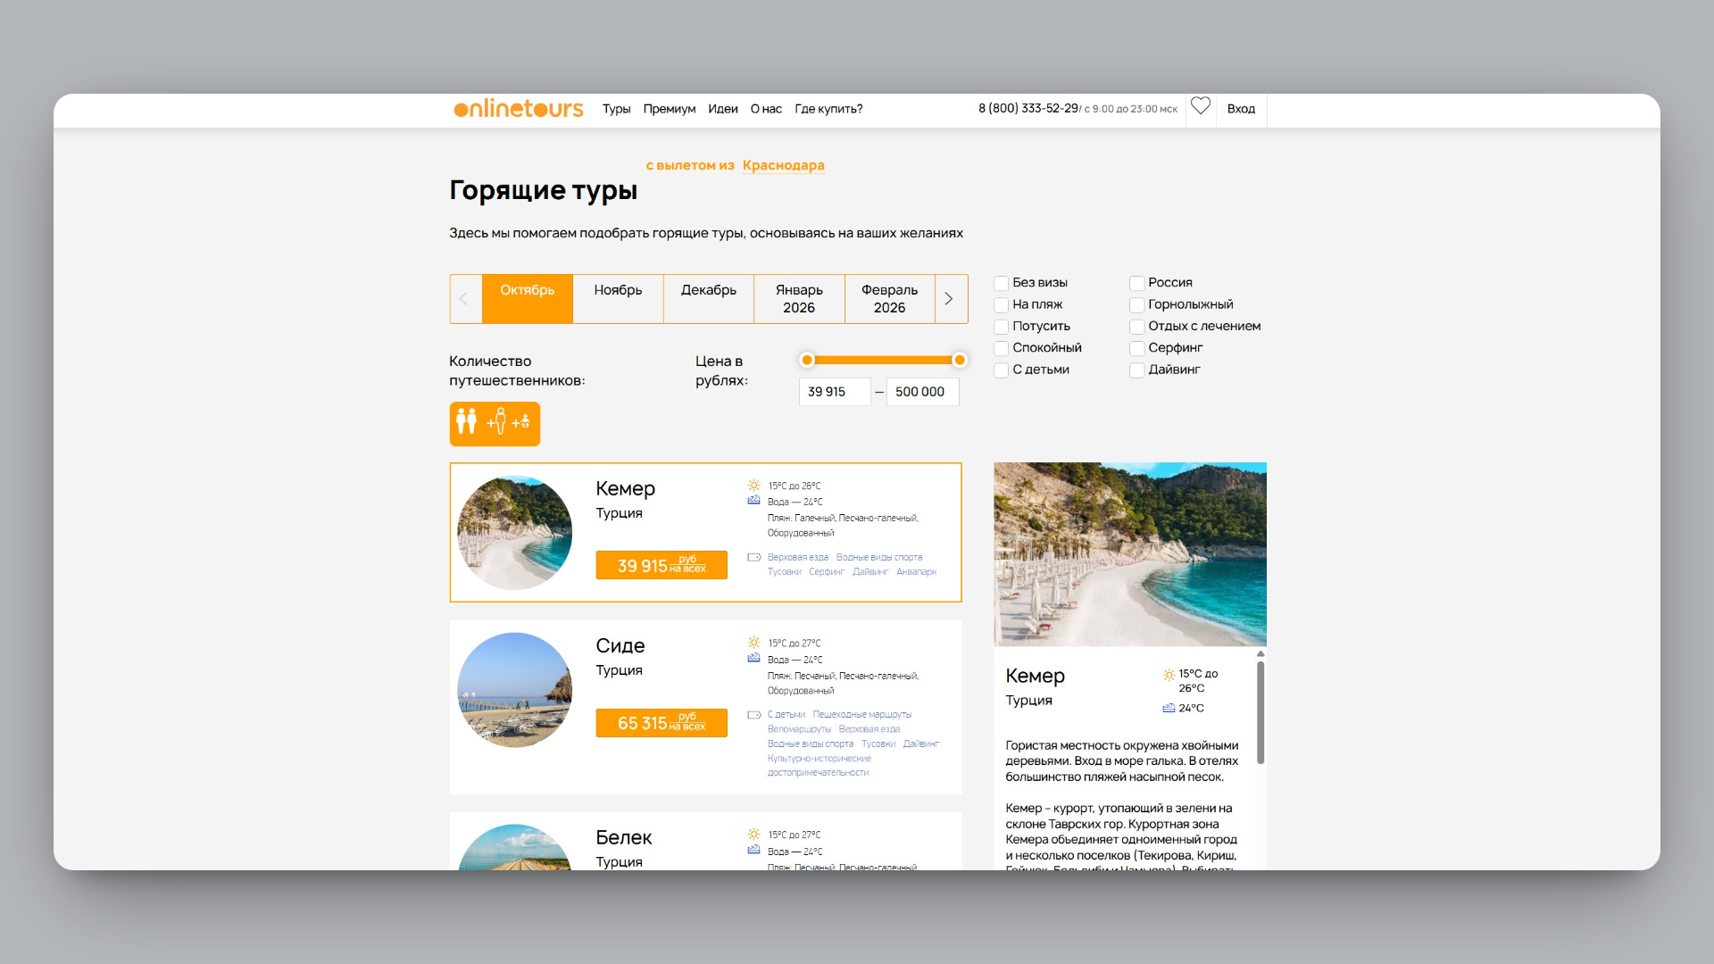The height and width of the screenshot is (964, 1714).
Task: Open the Краснодара departure city selector
Action: click(783, 165)
